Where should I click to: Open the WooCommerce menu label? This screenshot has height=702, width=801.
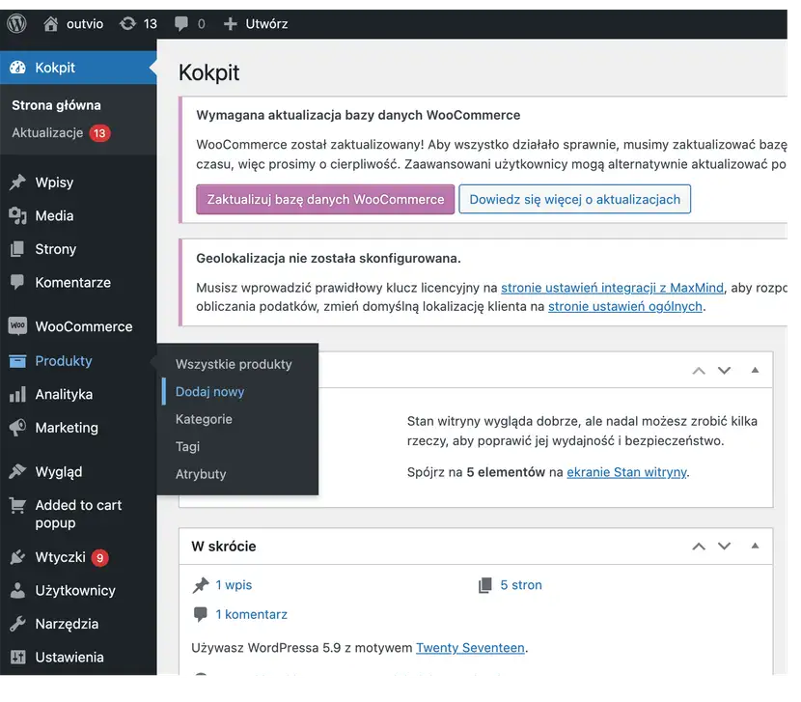pos(84,326)
